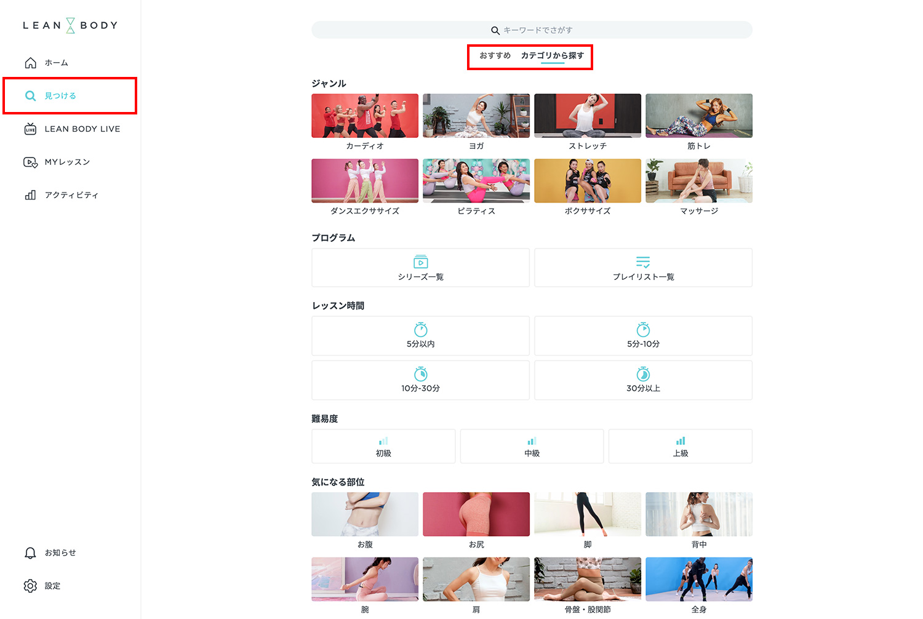Viewport: 923px width, 619px height.
Task: Open the ピラティス genre thumbnail
Action: point(476,181)
